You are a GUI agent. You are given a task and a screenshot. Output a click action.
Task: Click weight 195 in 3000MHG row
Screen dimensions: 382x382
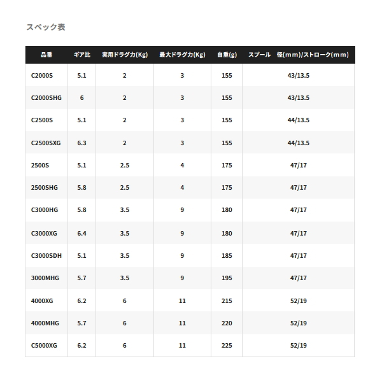coord(227,278)
